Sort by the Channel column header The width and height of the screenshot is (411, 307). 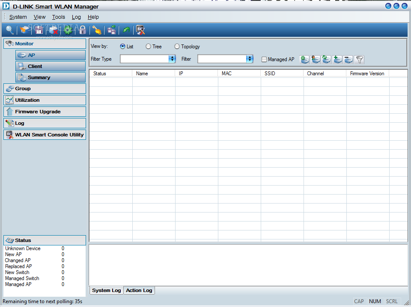click(325, 73)
